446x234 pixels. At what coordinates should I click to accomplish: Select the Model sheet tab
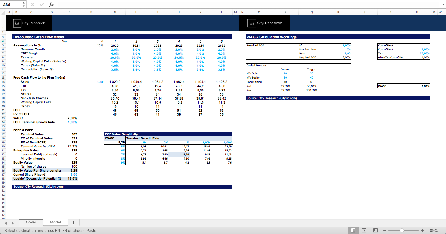(x=55, y=222)
